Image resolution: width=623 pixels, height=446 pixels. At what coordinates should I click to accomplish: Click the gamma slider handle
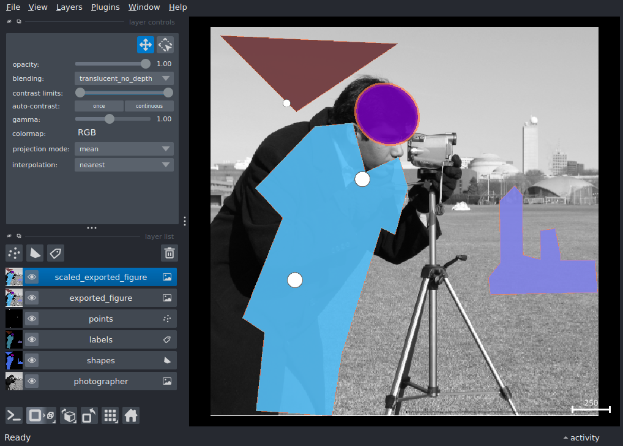tap(110, 119)
